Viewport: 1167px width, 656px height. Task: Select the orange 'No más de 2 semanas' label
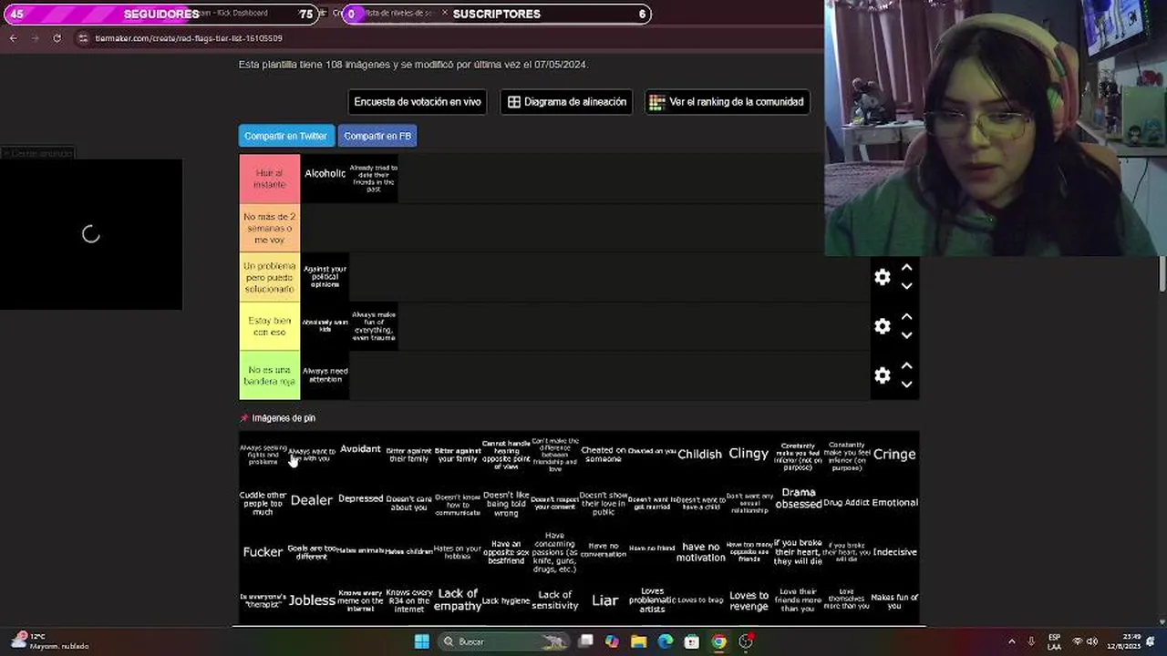click(270, 228)
